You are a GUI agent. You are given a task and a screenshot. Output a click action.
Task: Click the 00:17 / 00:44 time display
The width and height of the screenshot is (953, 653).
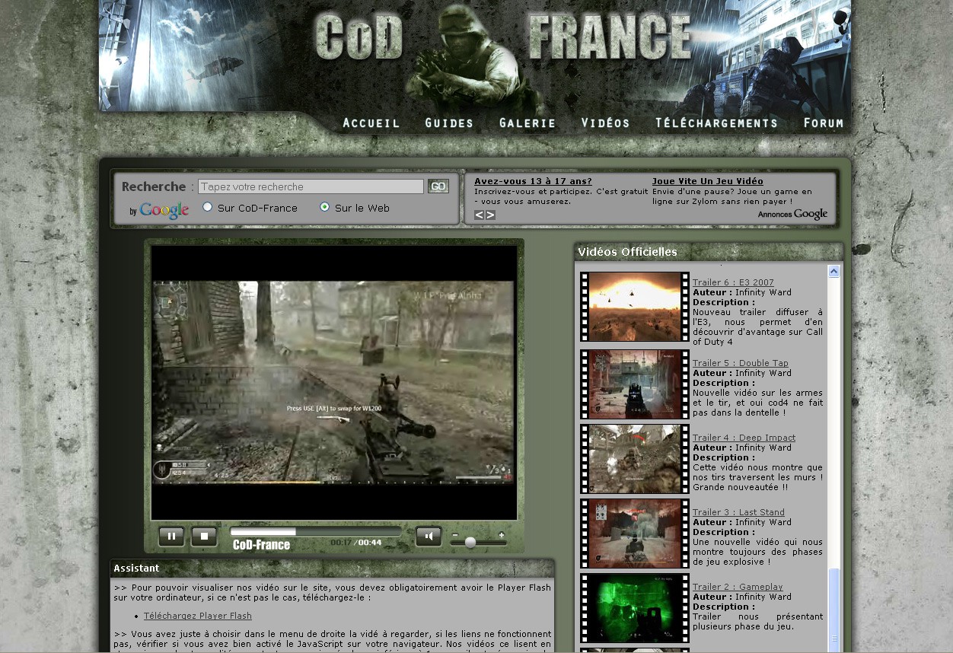click(x=355, y=543)
